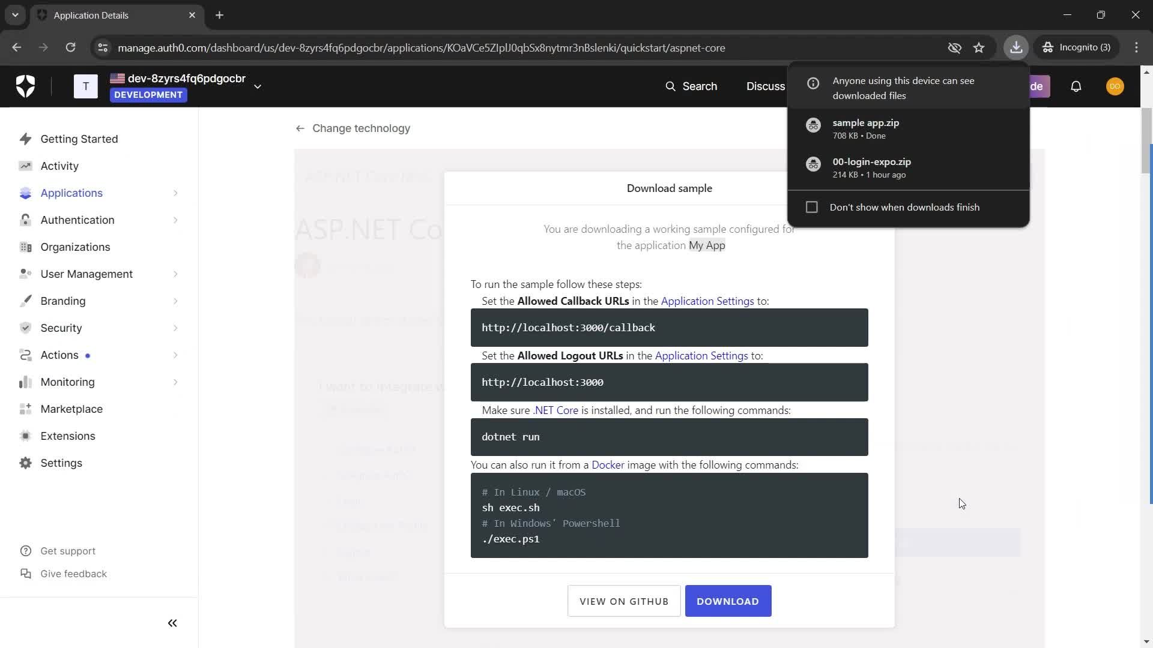This screenshot has width=1153, height=648.
Task: Expand the Applications submenu chevron
Action: point(175,193)
